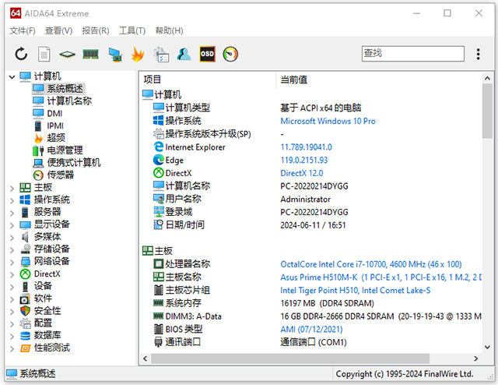Screen dimensions: 498x385
Task: Open the three-dot more menu
Action: tap(478, 54)
